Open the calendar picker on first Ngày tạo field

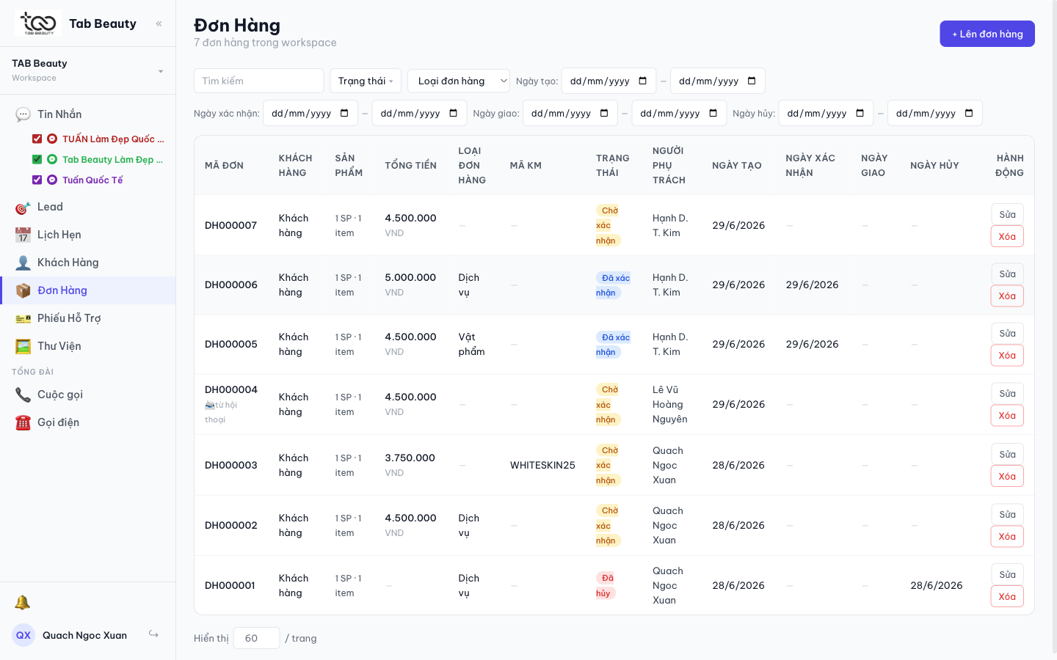643,81
